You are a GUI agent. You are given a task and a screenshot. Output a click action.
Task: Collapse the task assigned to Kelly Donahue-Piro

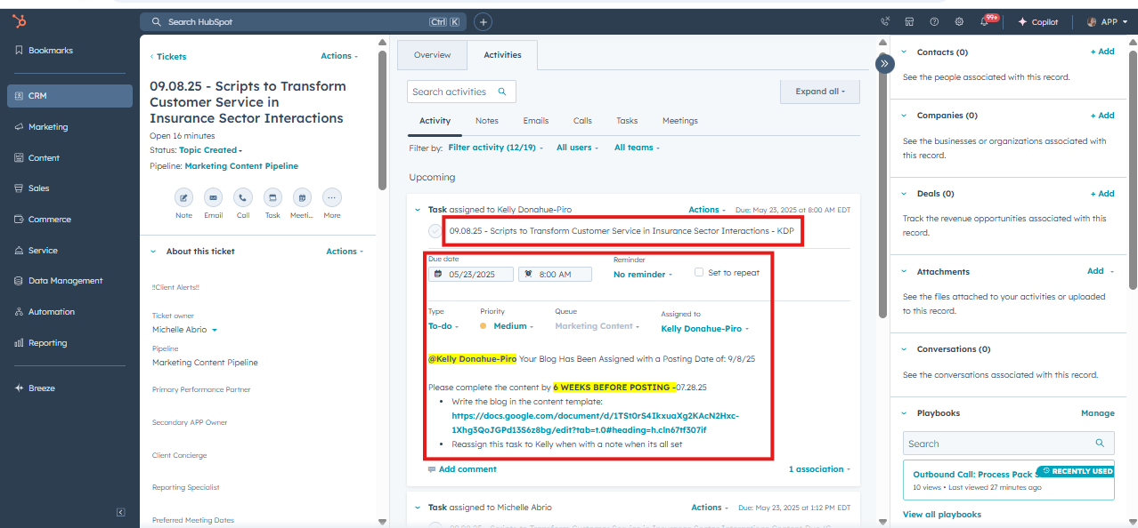417,210
